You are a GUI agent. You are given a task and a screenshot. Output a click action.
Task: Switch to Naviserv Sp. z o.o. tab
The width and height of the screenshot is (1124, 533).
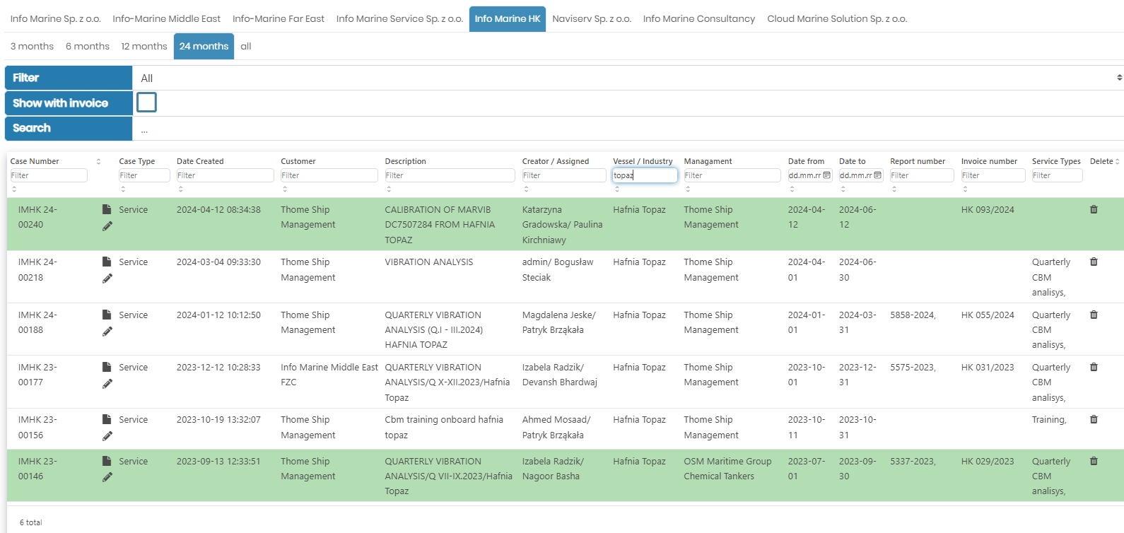point(591,18)
